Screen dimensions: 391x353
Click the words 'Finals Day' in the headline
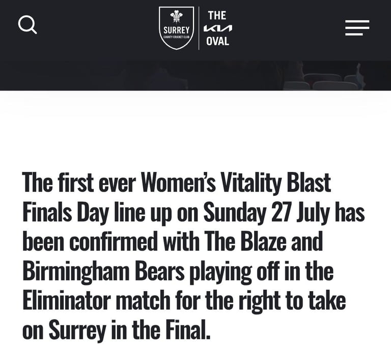pos(66,212)
